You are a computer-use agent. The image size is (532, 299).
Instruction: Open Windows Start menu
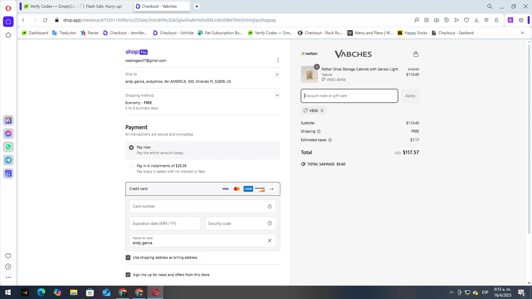click(8, 292)
